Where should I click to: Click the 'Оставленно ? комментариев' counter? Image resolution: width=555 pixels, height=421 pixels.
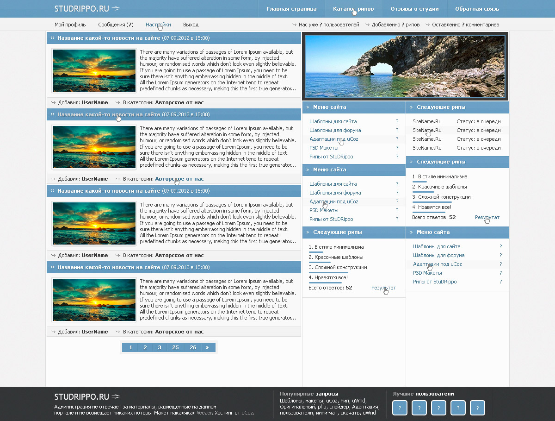465,25
